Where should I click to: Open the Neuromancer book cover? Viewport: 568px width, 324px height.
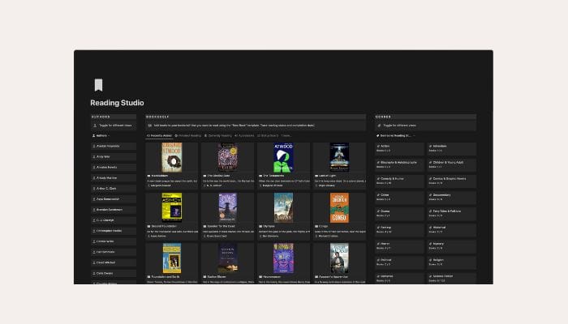tap(283, 258)
